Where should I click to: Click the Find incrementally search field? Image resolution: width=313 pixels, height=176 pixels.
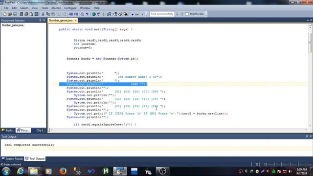[162, 14]
